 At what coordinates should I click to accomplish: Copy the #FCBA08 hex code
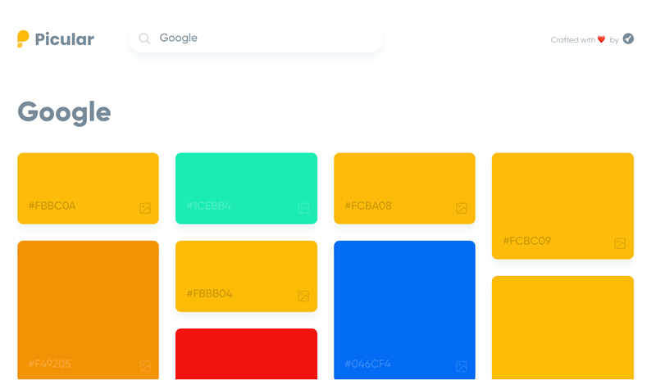coord(368,206)
